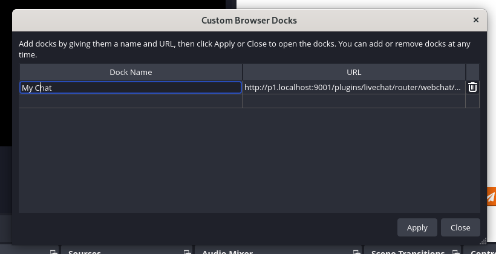Click the URL column header
The width and height of the screenshot is (496, 254).
point(354,72)
